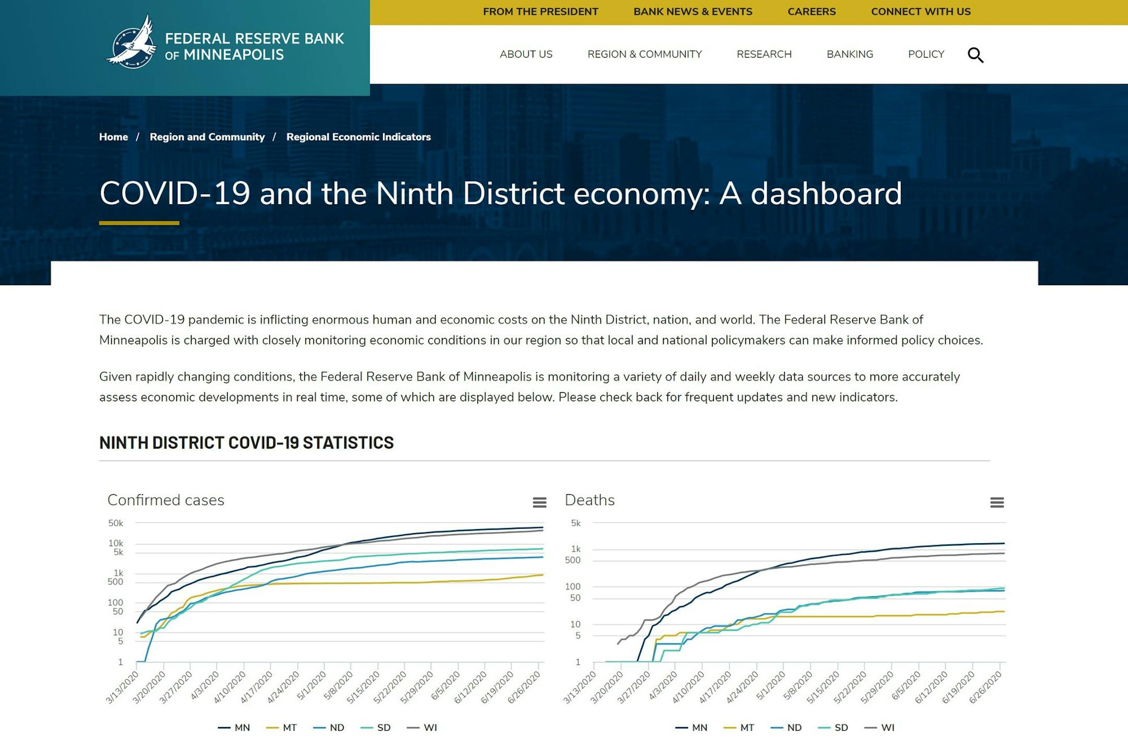Click Federal Reserve Bank of Minneapolis header text
This screenshot has height=749, width=1128.
[254, 46]
